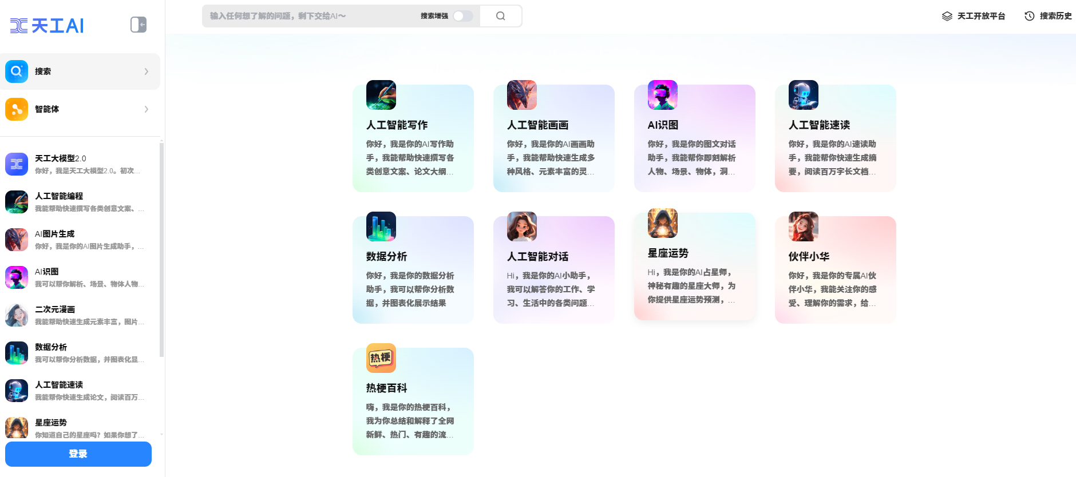The image size is (1076, 477).
Task: Open 伙伴小华 card title
Action: pyautogui.click(x=809, y=256)
